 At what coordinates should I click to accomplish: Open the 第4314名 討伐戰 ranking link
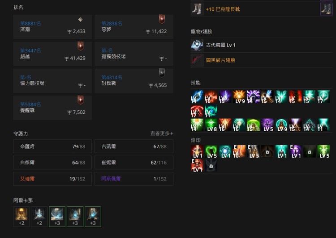coord(112,77)
